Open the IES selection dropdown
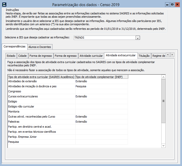 [138, 38]
